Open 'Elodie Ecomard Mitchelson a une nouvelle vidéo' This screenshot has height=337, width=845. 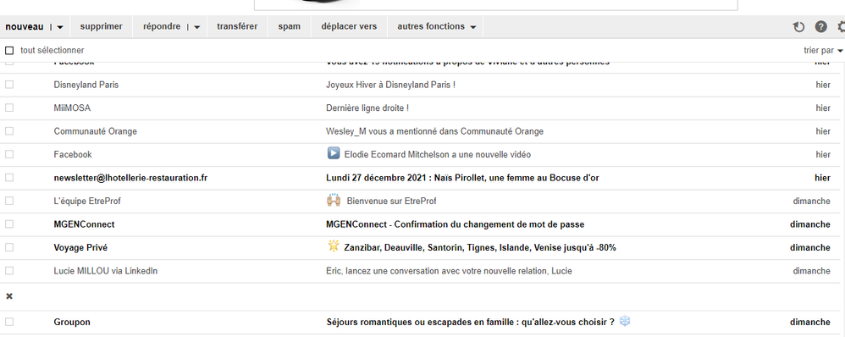[438, 154]
